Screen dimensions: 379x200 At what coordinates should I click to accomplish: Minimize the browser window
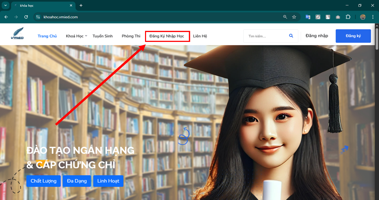pos(347,5)
